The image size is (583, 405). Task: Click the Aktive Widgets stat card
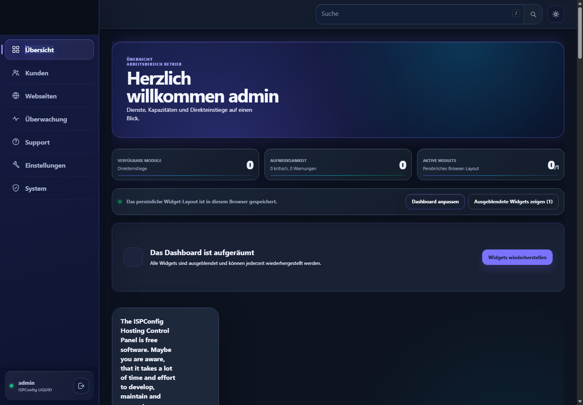tap(491, 164)
